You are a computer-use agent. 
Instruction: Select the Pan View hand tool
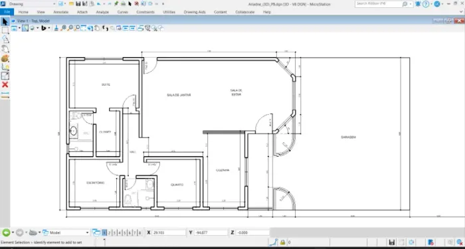coord(97,28)
